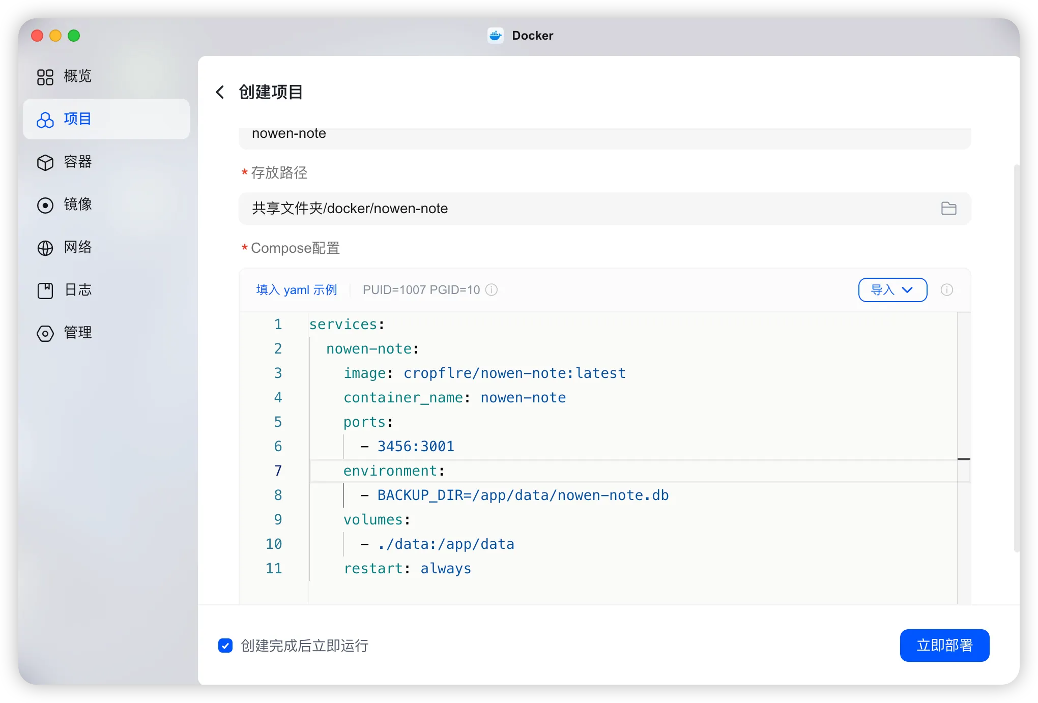The height and width of the screenshot is (703, 1038).
Task: Click line 3 image cropflre/nowen-note:latest
Action: (x=484, y=373)
